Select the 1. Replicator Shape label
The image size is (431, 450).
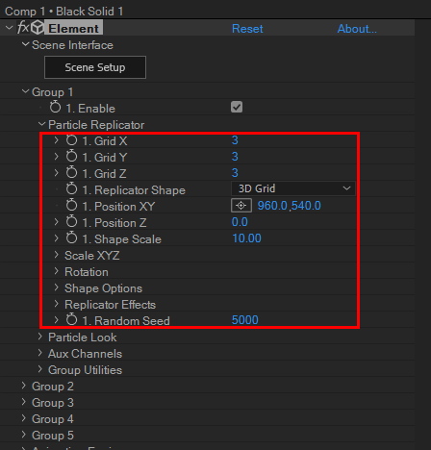click(134, 190)
